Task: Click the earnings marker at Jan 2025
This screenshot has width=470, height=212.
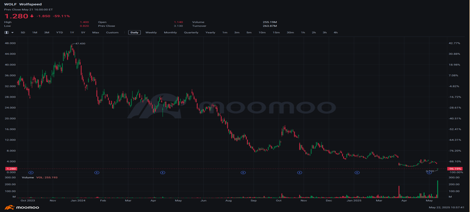Action: click(357, 173)
